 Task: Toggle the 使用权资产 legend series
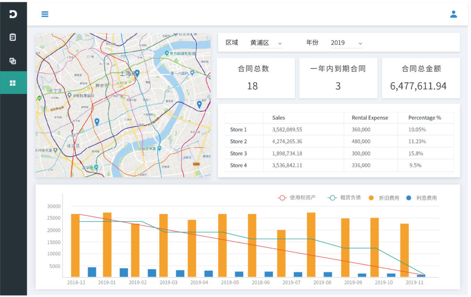coord(297,198)
